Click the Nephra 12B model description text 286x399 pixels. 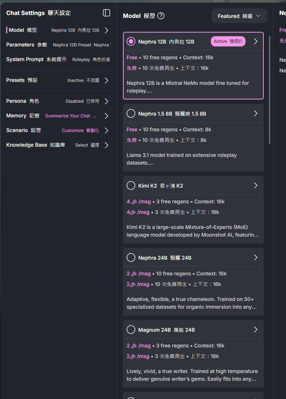[188, 87]
